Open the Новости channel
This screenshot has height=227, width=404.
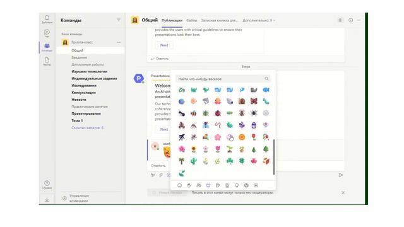[x=79, y=100]
